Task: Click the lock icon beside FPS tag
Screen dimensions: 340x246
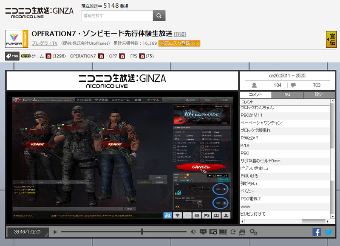Action: tap(142, 56)
